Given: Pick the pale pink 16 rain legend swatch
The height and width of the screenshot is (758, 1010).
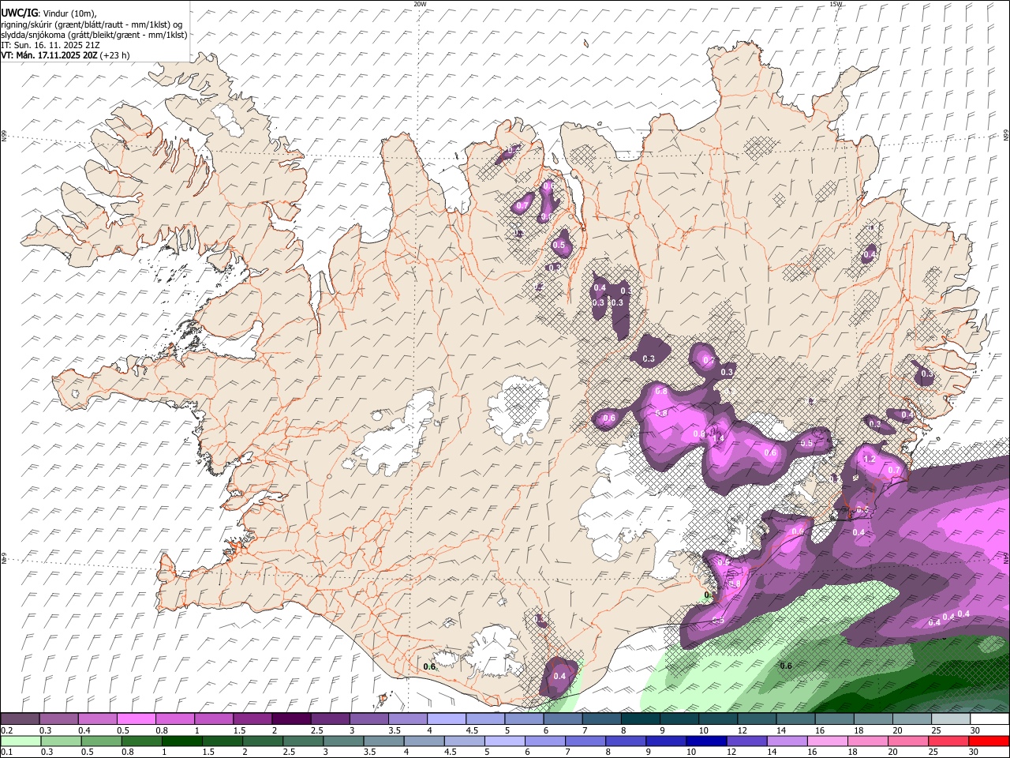Looking at the screenshot, I should 828,741.
